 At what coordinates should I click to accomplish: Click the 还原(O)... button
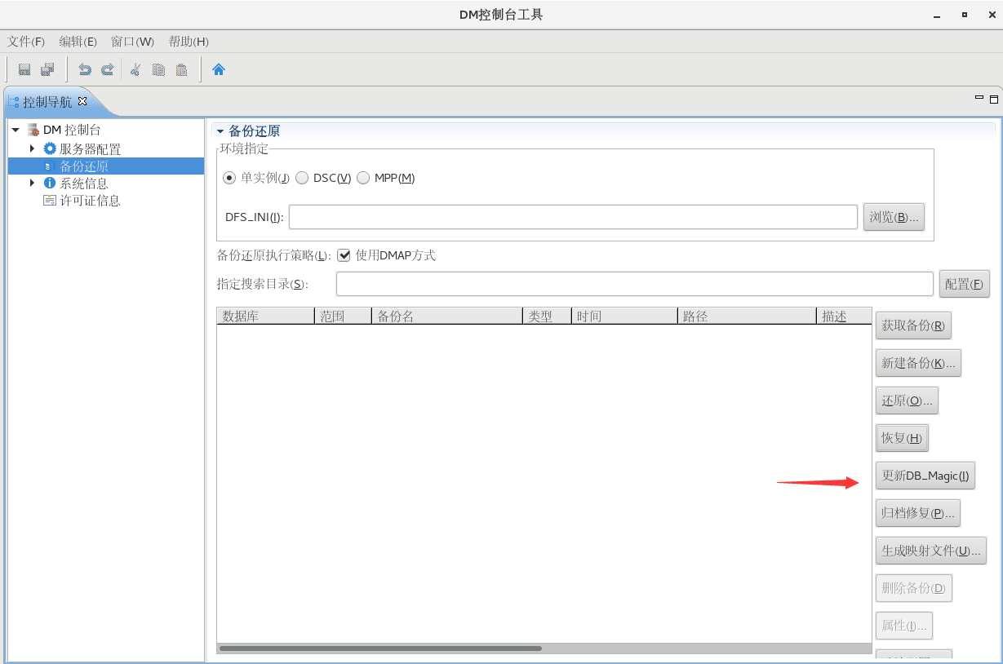click(907, 401)
